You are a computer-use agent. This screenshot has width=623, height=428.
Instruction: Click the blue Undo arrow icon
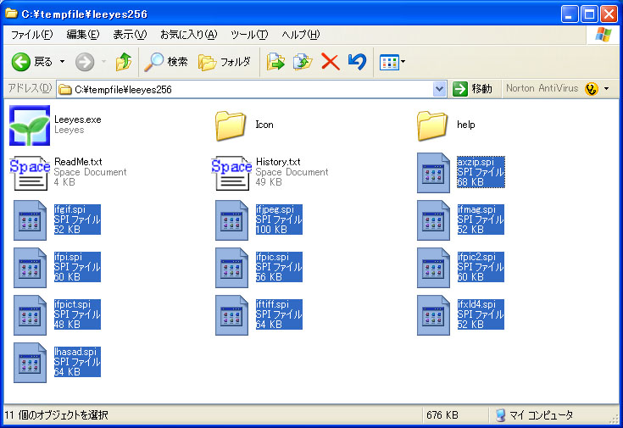point(357,62)
